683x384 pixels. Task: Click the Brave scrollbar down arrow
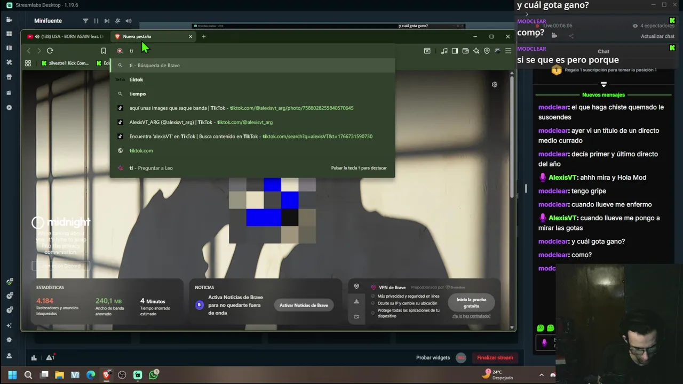point(513,327)
